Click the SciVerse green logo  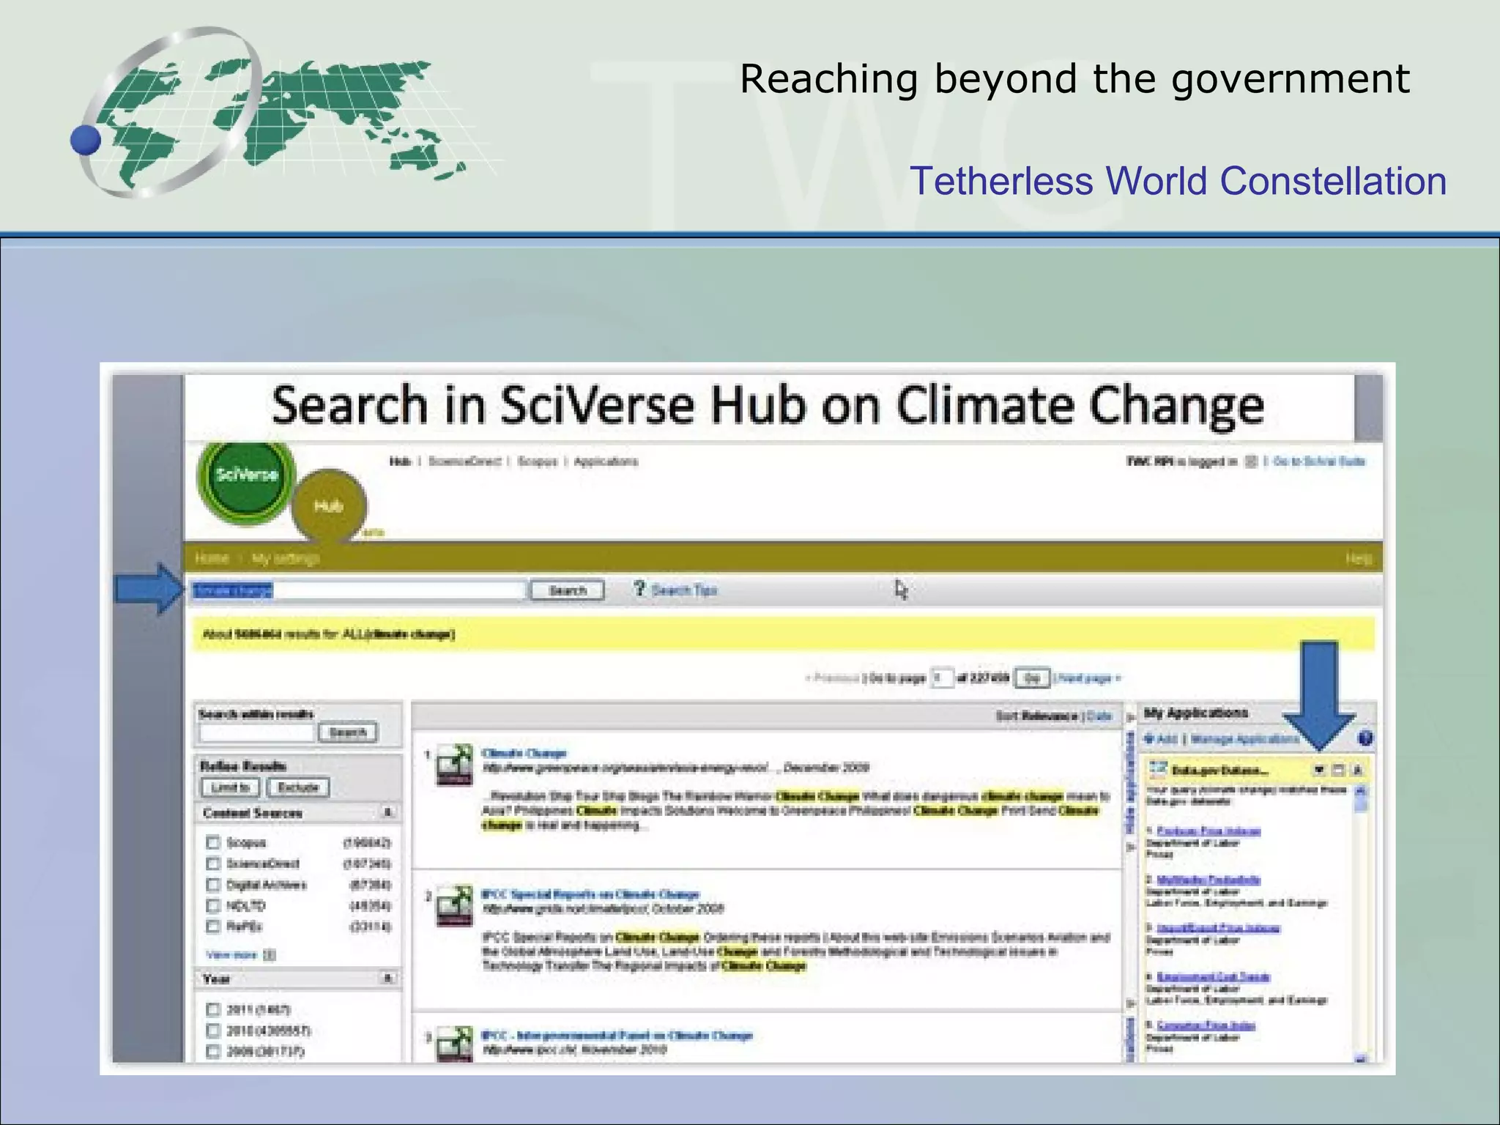pos(247,476)
